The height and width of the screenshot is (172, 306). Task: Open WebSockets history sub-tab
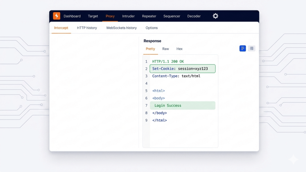pyautogui.click(x=121, y=28)
